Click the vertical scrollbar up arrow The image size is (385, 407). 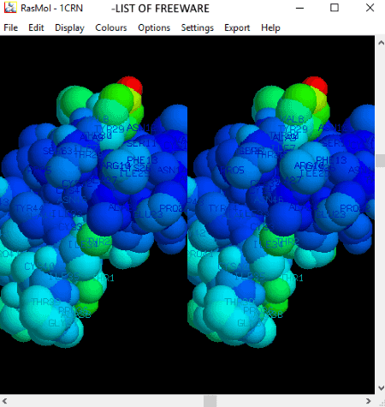pos(381,43)
